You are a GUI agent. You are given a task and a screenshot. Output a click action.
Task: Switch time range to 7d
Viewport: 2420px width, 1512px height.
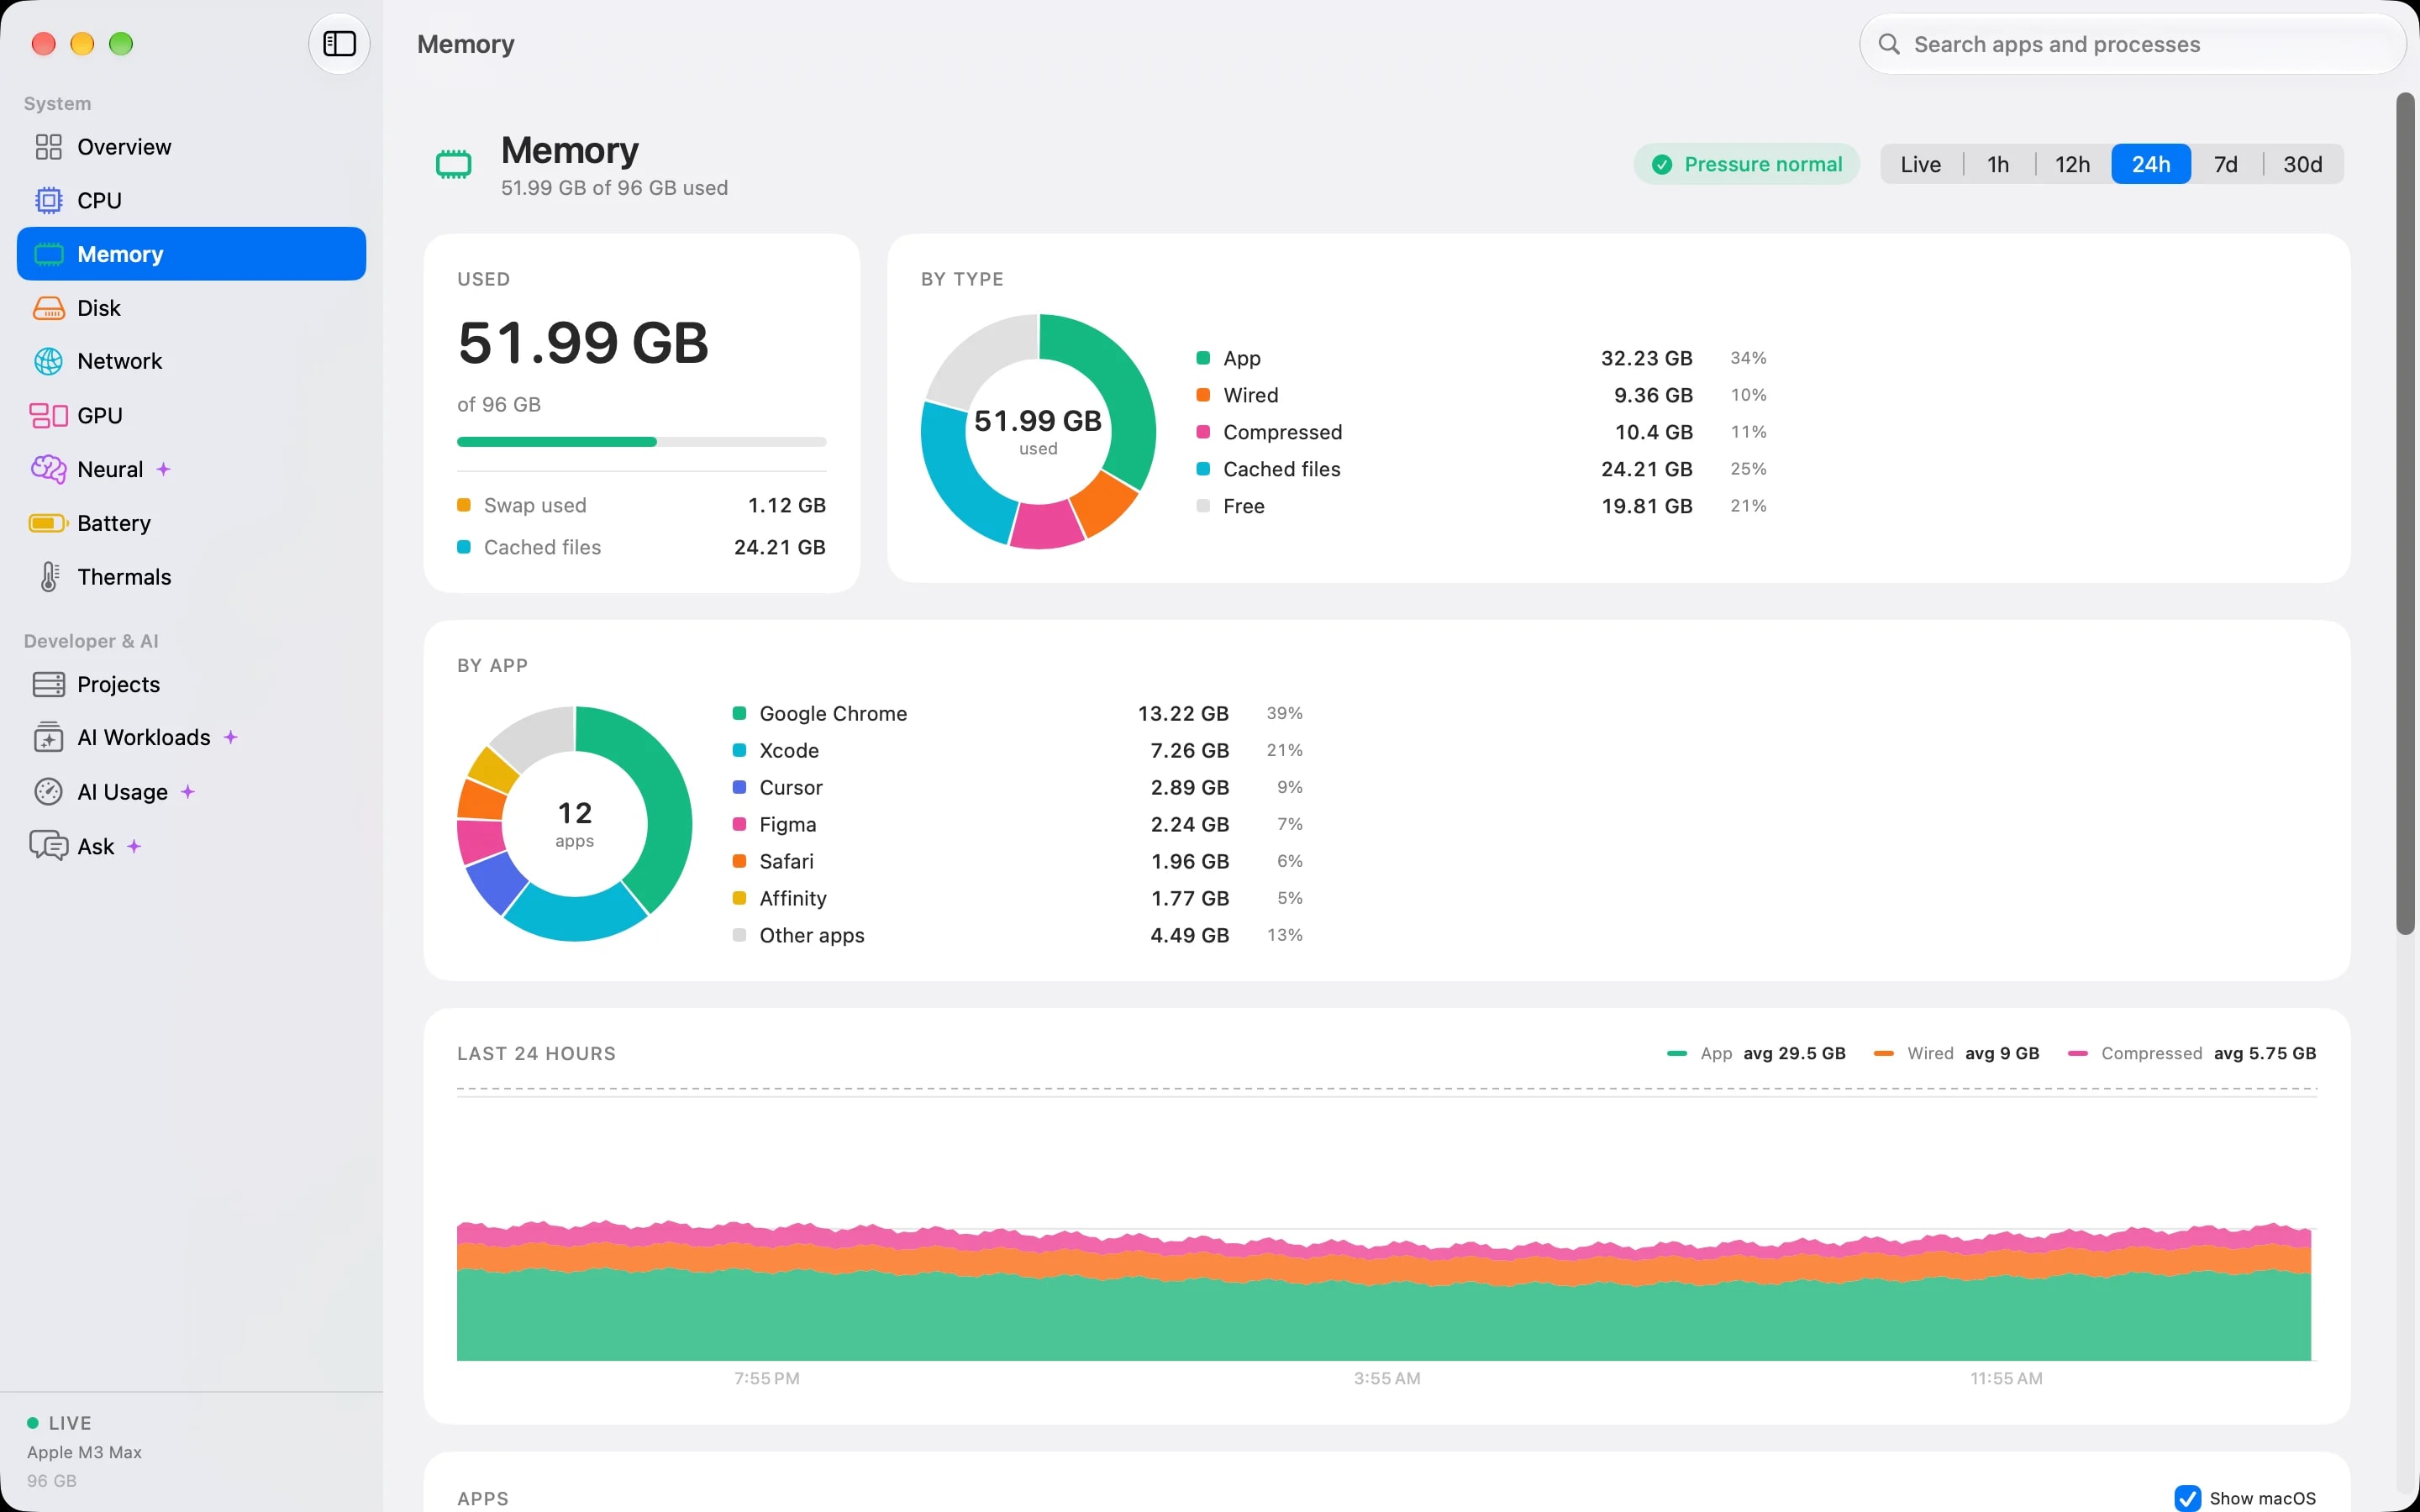2226,164
